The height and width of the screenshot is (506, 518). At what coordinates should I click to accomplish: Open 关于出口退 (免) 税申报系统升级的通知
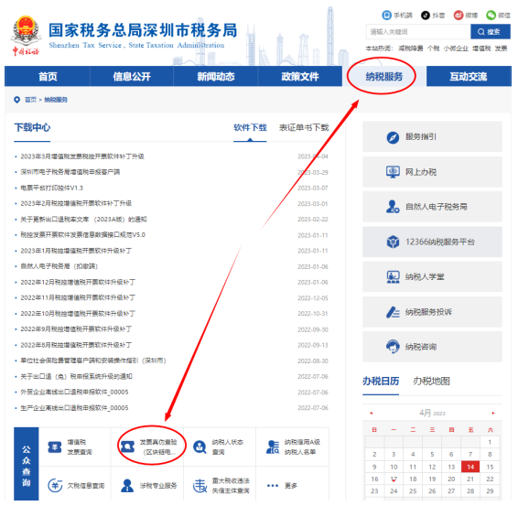76,376
